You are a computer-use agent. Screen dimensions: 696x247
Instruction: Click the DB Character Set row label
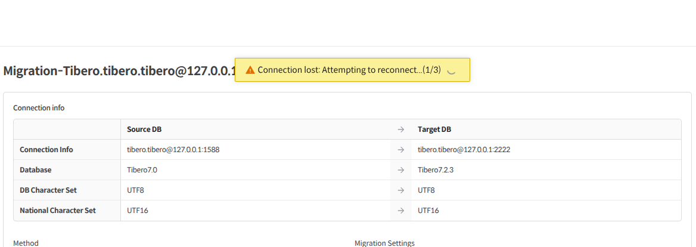point(48,190)
